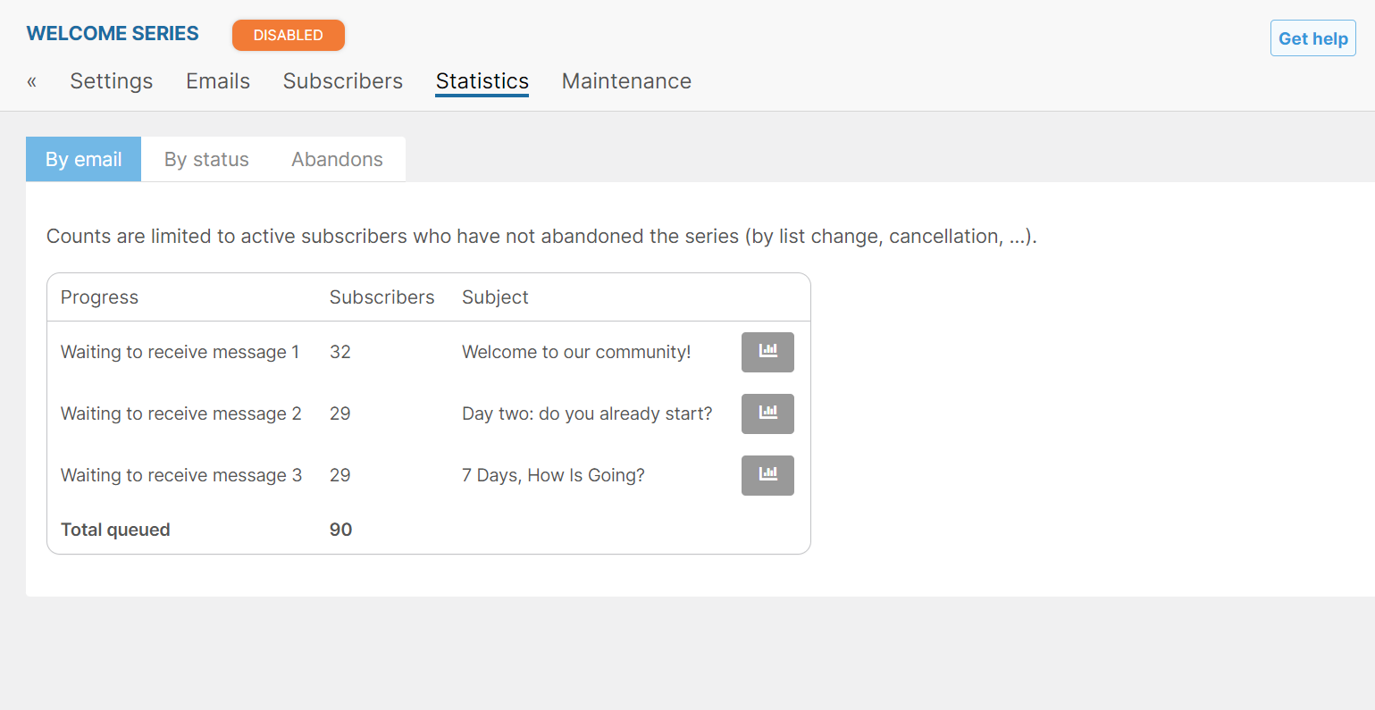Click the Subject column header

coord(495,297)
